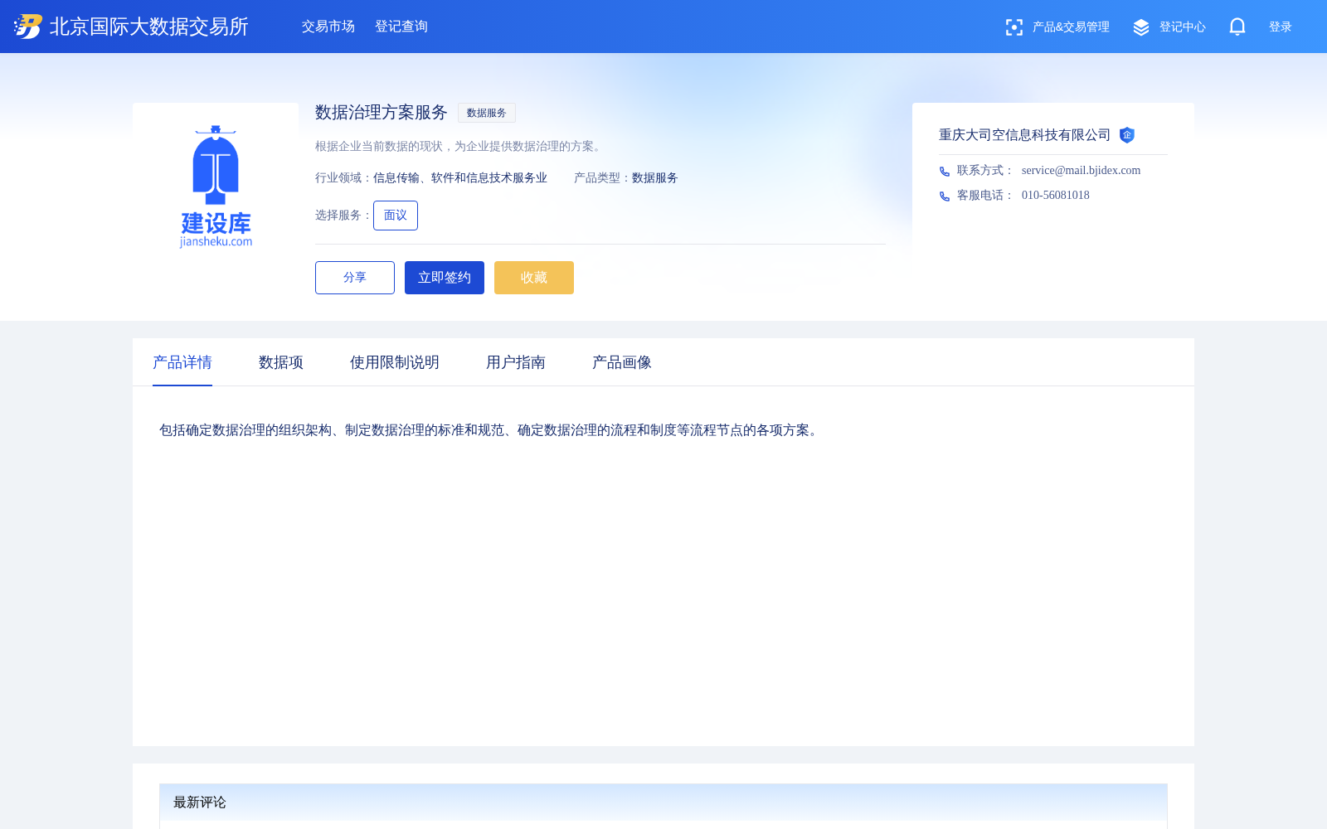
Task: Open the 使用限制说明 tab
Action: point(395,362)
